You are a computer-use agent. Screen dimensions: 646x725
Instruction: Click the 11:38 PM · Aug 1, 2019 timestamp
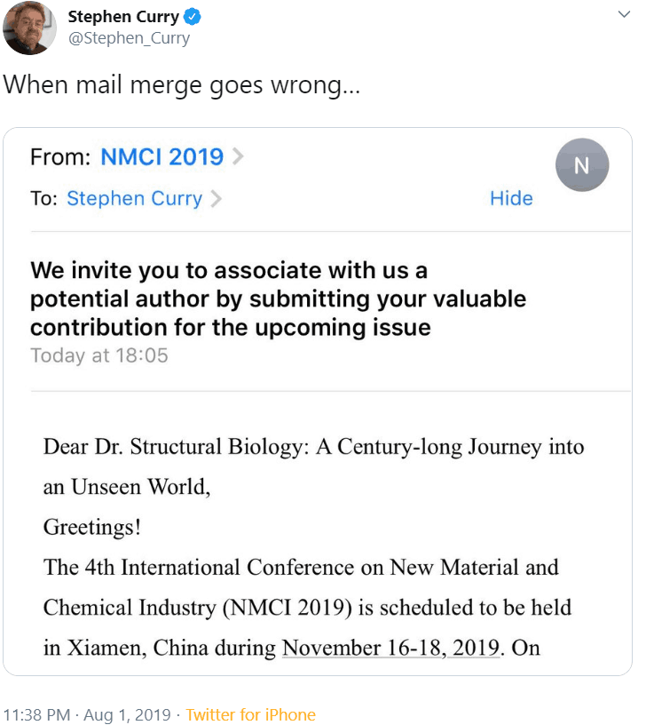[87, 714]
